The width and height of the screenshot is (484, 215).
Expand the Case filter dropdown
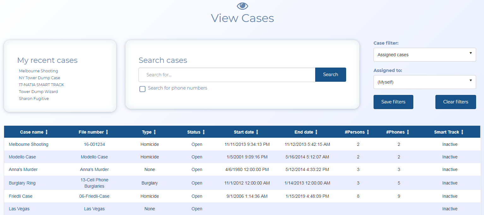click(424, 55)
